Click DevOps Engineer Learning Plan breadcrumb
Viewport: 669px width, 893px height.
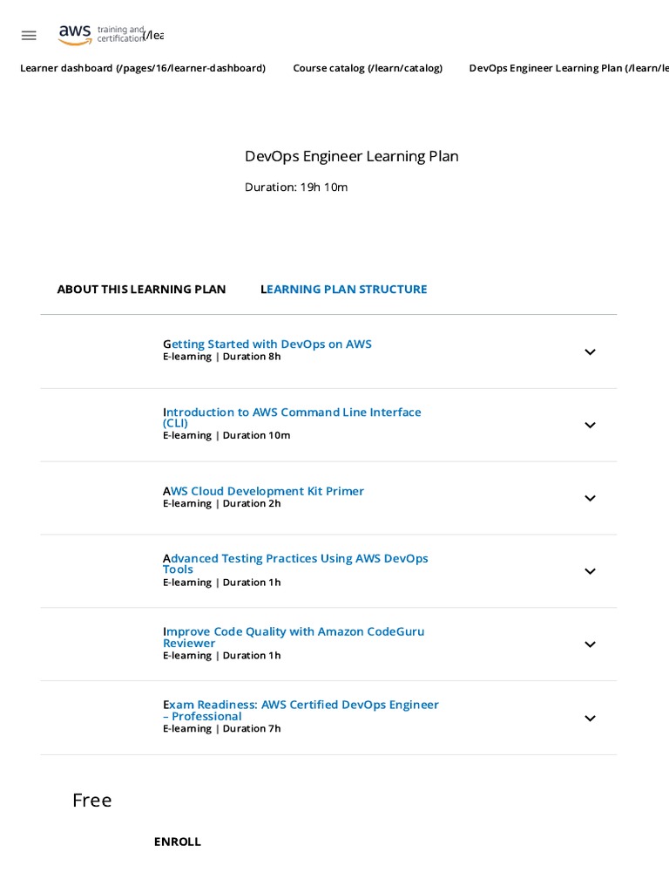pyautogui.click(x=568, y=68)
